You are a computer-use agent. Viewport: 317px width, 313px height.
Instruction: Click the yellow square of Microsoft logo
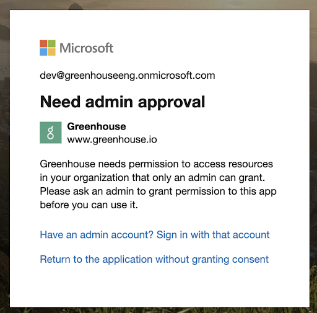coord(52,52)
